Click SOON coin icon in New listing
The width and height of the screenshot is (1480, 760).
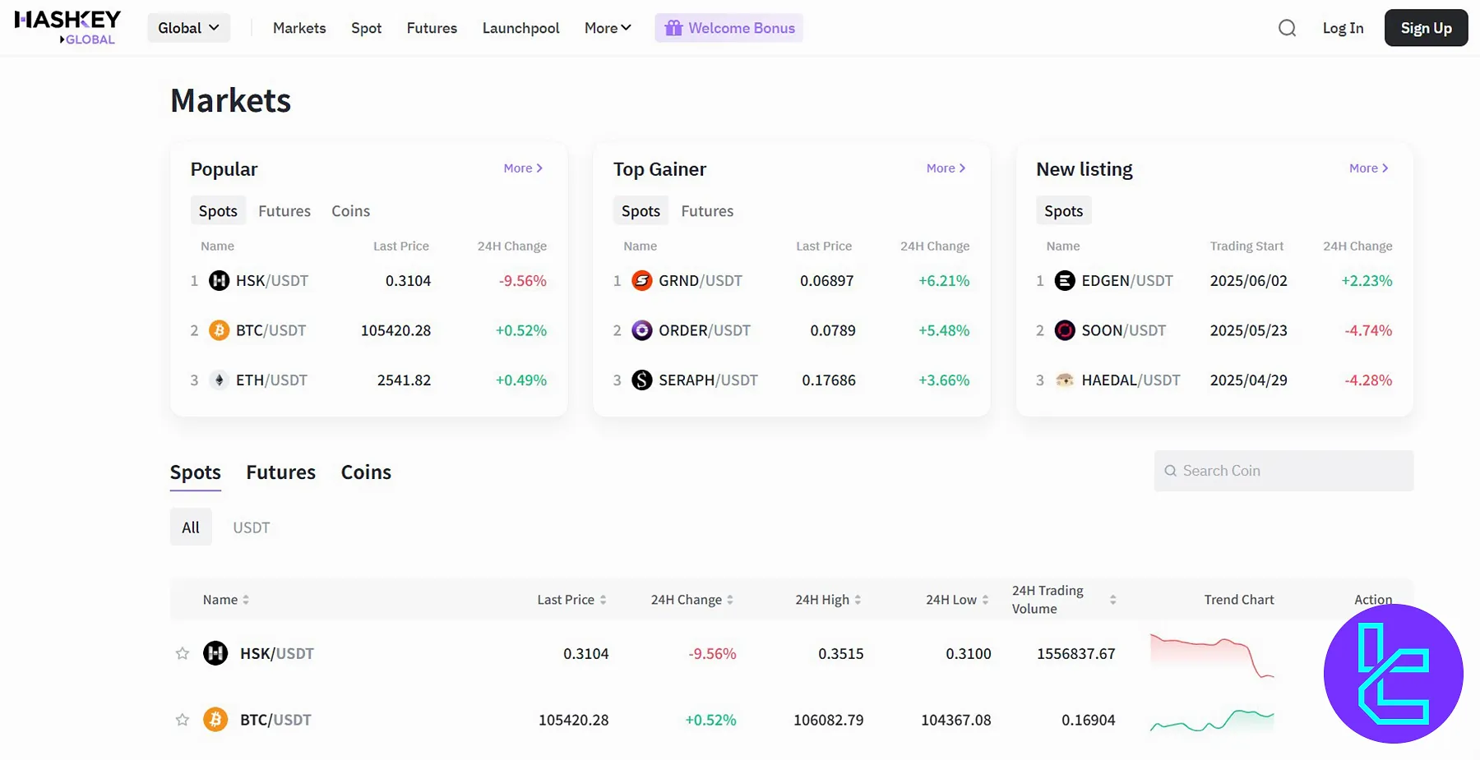pyautogui.click(x=1065, y=330)
